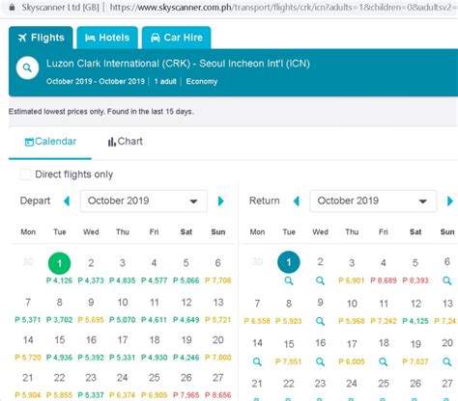The height and width of the screenshot is (401, 458).
Task: Go to previous month in Depart calendar
Action: pos(67,201)
